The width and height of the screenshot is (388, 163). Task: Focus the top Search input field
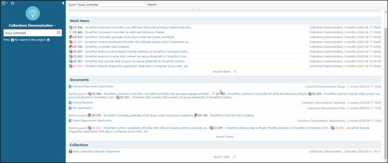click(111, 5)
